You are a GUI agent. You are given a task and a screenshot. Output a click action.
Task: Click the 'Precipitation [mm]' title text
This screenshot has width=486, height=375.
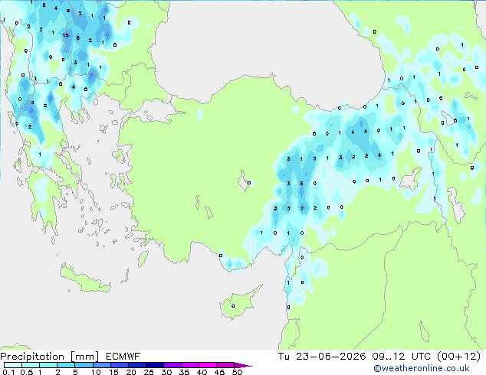tap(49, 357)
